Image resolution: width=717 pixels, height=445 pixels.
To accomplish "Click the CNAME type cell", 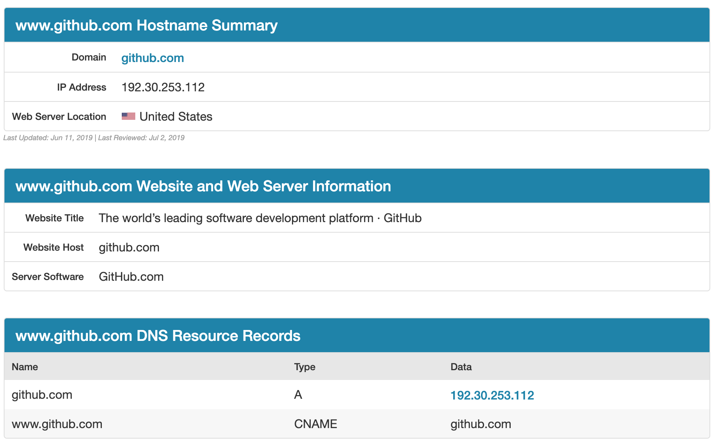I will pos(316,424).
